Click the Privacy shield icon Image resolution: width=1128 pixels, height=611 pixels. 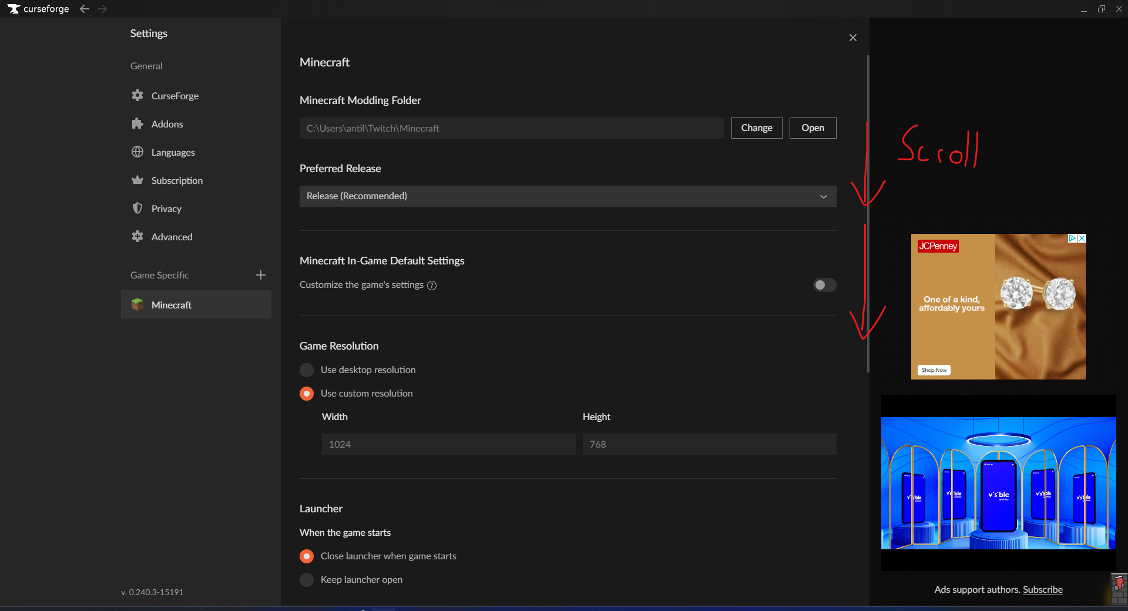(x=137, y=209)
